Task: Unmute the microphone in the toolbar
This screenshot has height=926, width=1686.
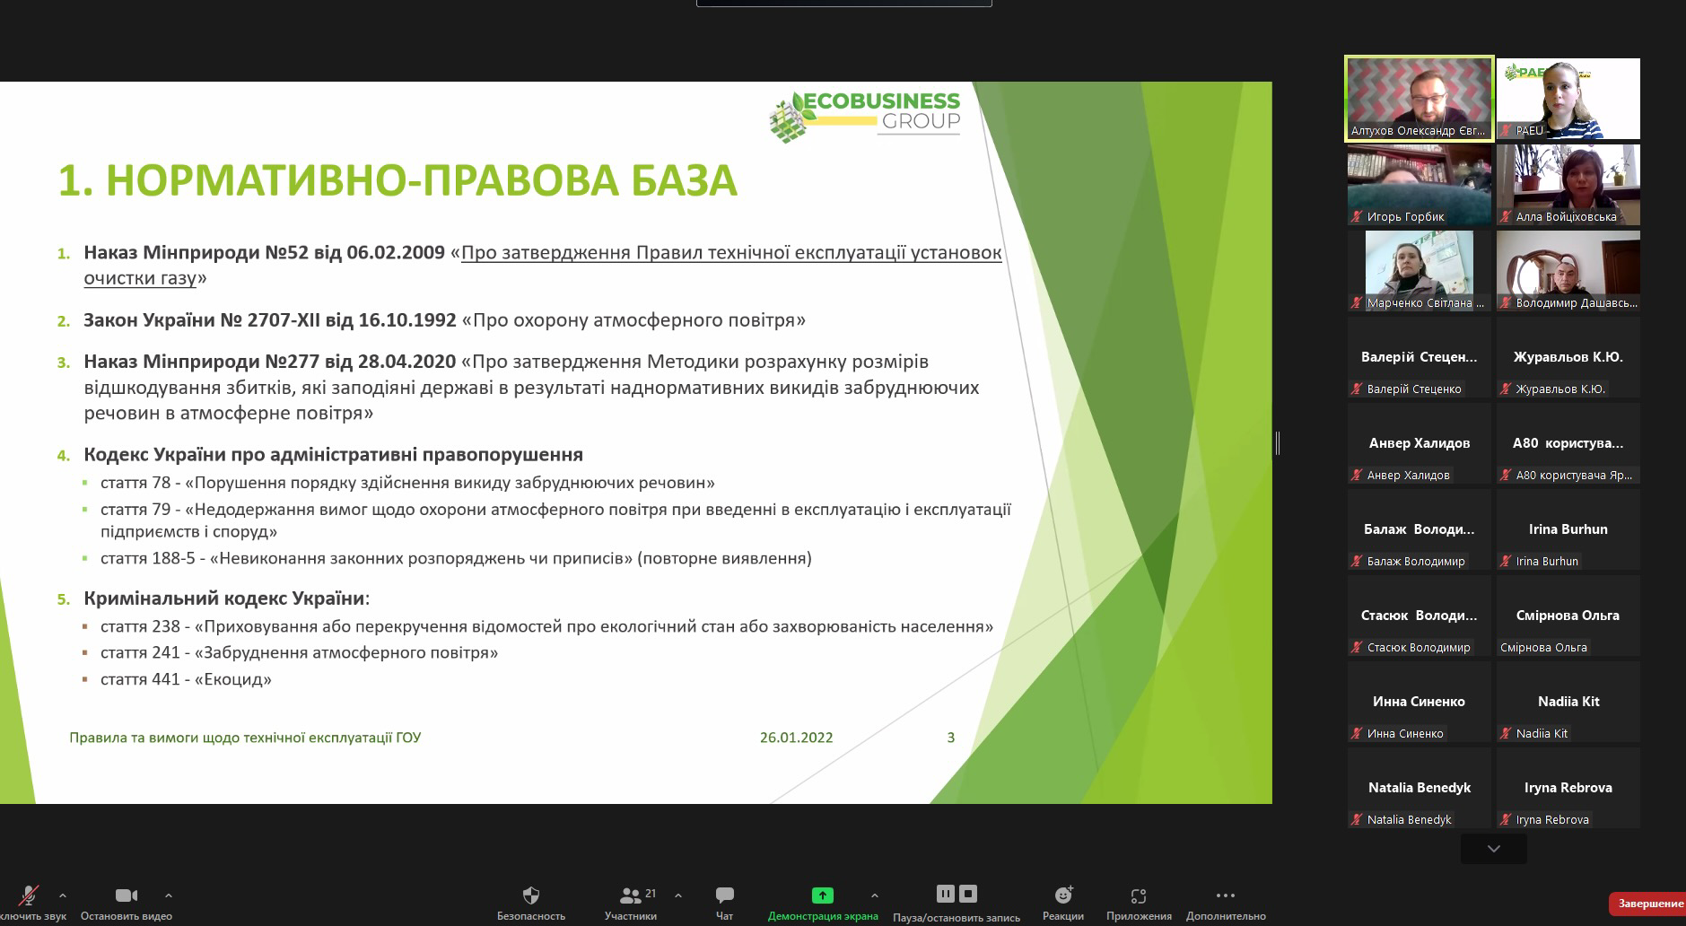Action: [29, 895]
